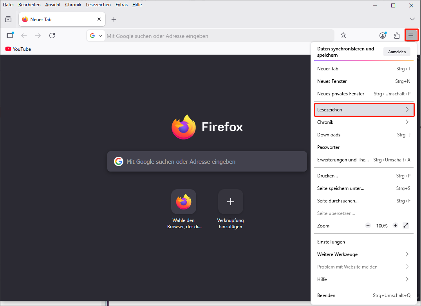Choose Seite durchsuchen... entry

[x=364, y=201]
